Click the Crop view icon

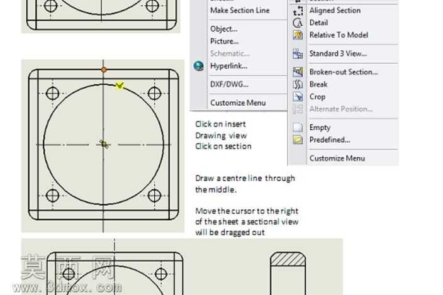click(298, 97)
